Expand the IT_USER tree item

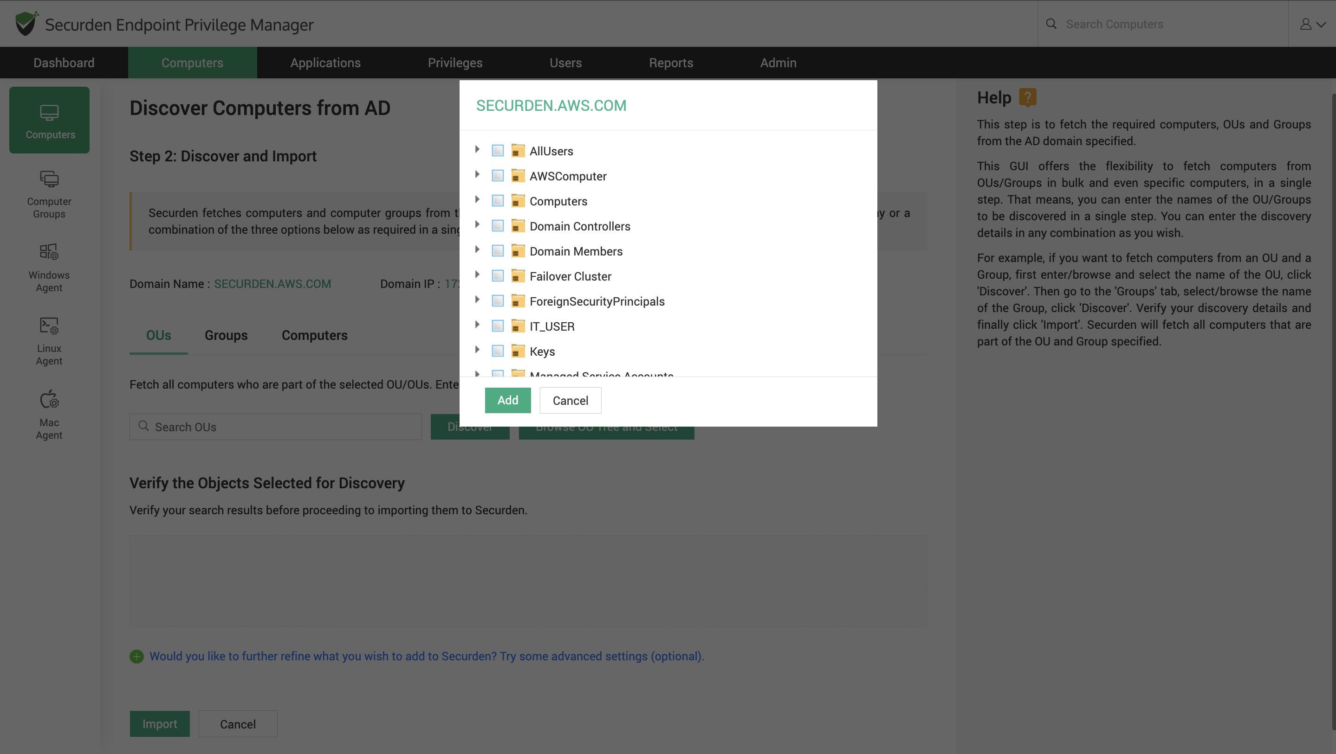click(x=478, y=325)
